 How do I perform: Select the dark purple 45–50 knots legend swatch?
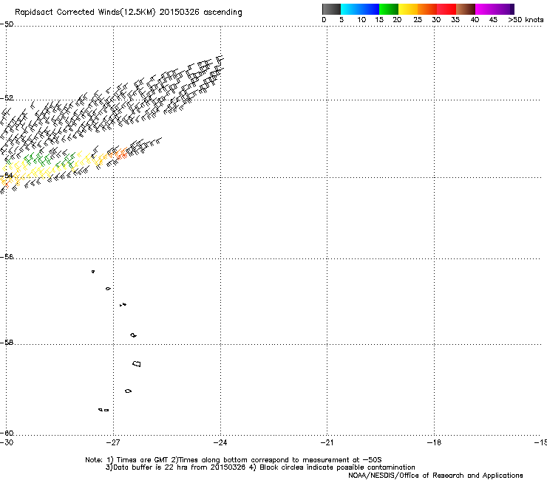(504, 9)
